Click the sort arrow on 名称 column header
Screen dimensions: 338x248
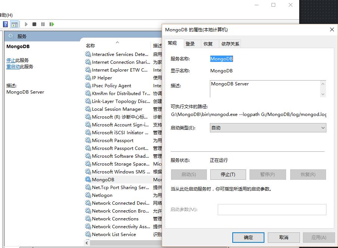pos(118,43)
